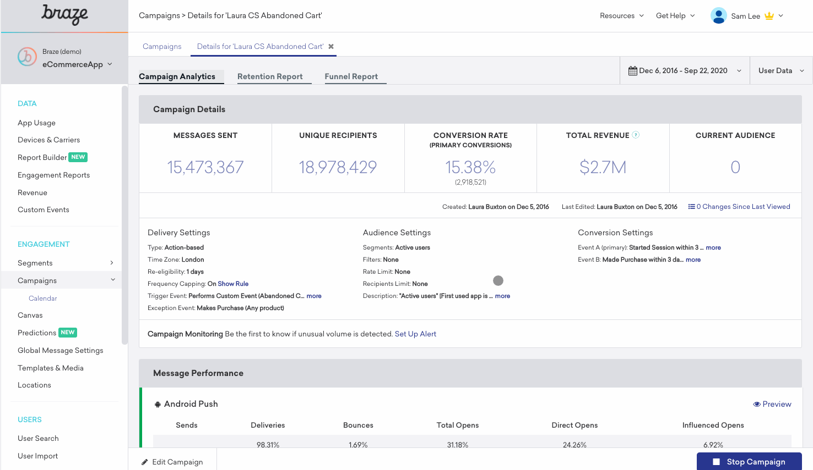
Task: Open Global Message Settings in sidebar
Action: tap(61, 350)
